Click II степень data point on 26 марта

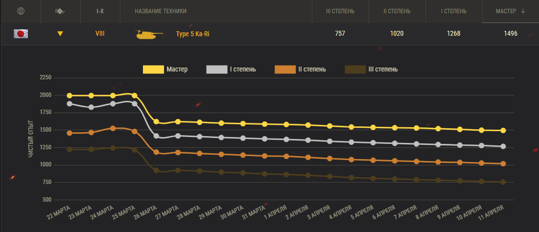pyautogui.click(x=156, y=152)
